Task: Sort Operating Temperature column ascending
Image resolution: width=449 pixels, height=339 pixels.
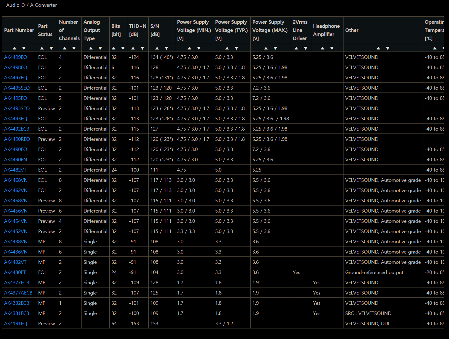Action: (x=435, y=48)
